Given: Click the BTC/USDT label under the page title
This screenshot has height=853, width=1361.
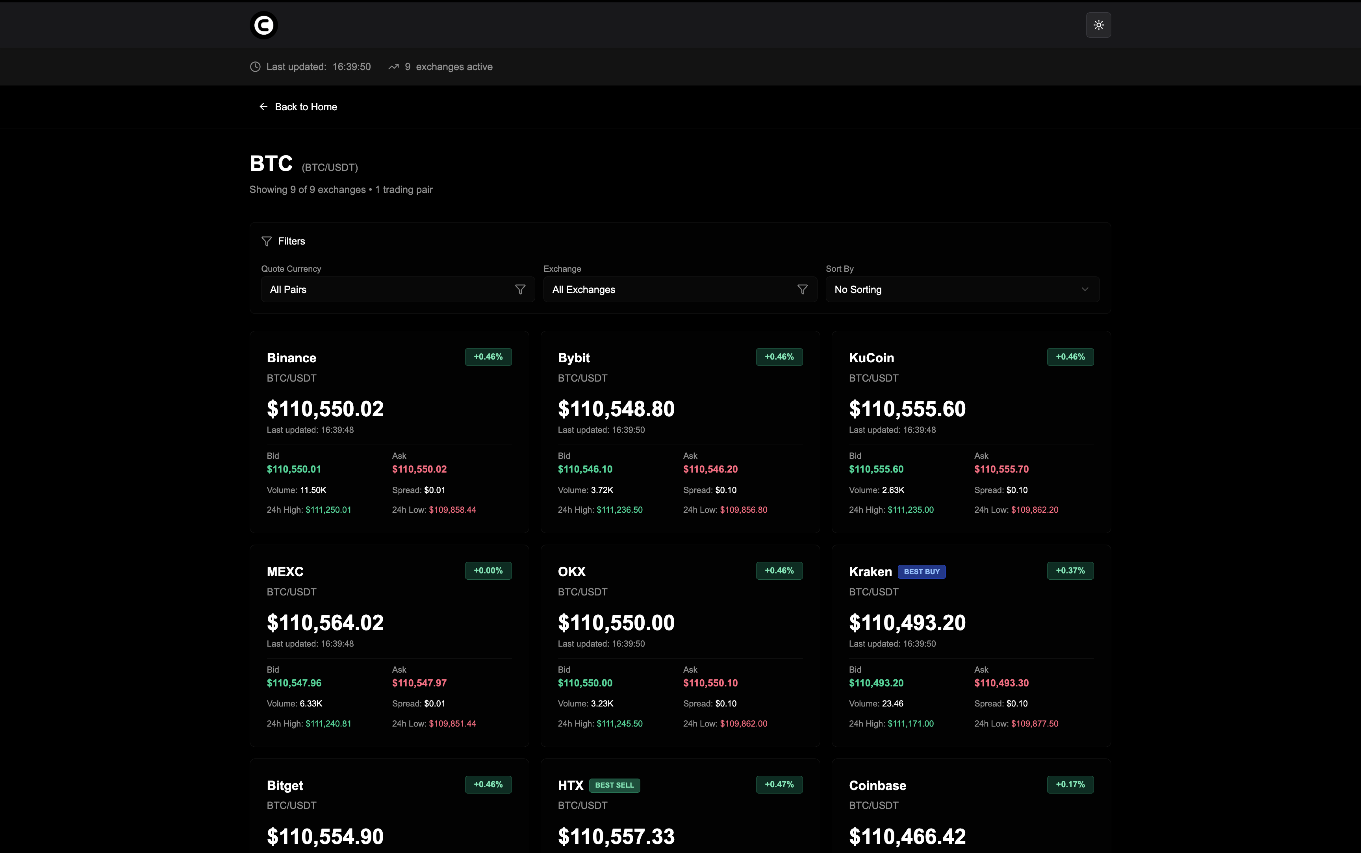Looking at the screenshot, I should coord(330,167).
